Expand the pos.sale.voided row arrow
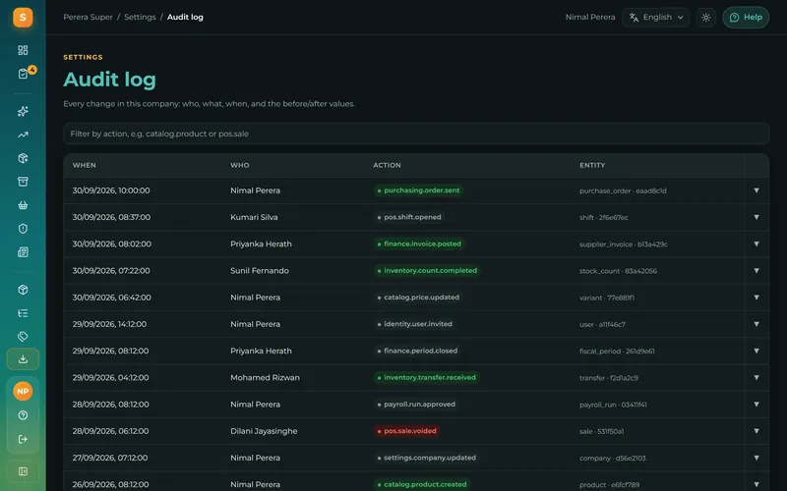This screenshot has width=787, height=491. pos(756,431)
